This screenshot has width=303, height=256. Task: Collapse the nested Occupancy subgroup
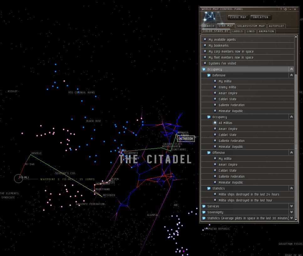tap(291, 117)
